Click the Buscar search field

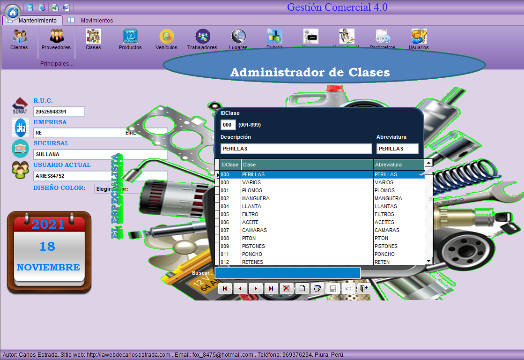[288, 273]
